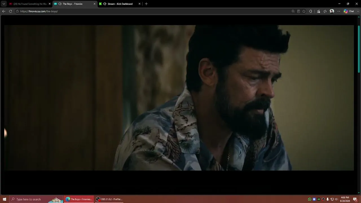Open the browser profile avatar
Viewport: 361px width, 203px height.
click(x=332, y=11)
